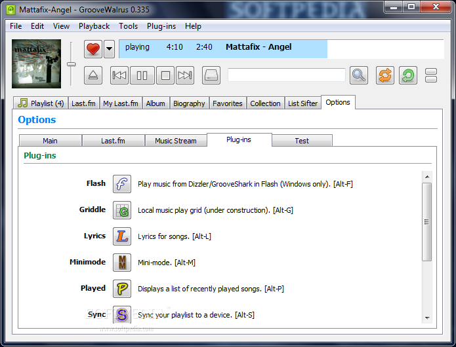Minimize the GrooveWalrus window
Screen dimensions: 456x347
point(394,7)
